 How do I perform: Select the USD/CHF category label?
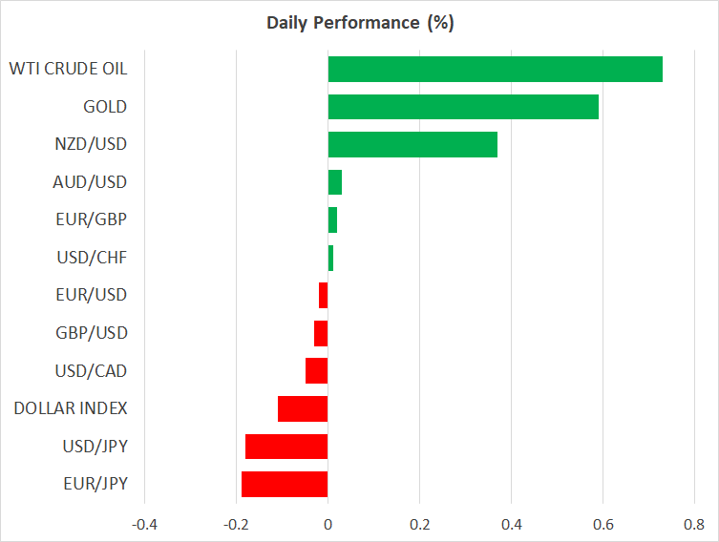pos(94,258)
